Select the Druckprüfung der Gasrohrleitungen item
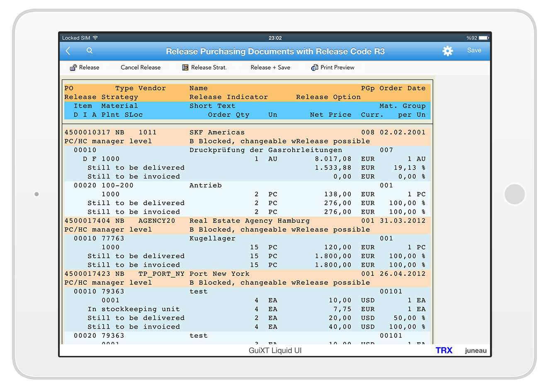 265,150
